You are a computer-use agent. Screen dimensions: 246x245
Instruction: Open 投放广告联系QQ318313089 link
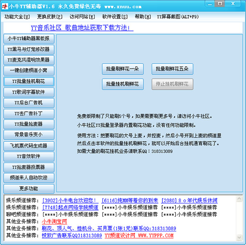[x=72, y=236]
